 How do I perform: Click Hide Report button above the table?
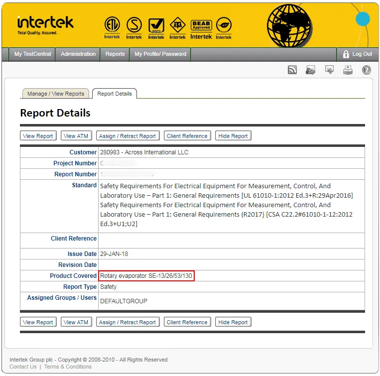pos(233,135)
